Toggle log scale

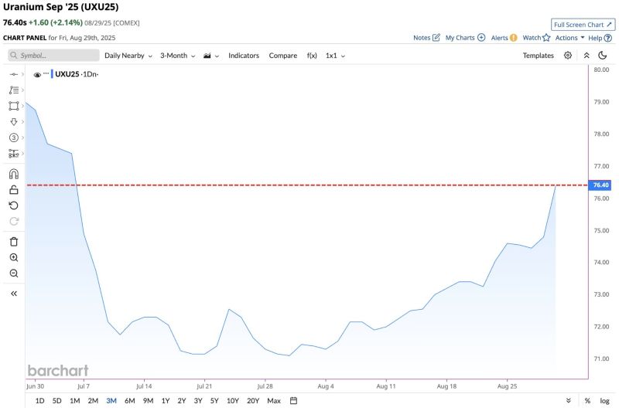604,401
